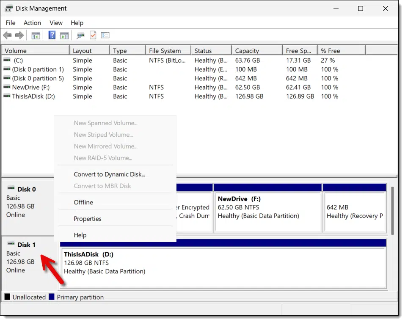Image resolution: width=405 pixels, height=322 pixels.
Task: Click the black Unallocated legend swatch
Action: coord(7,297)
